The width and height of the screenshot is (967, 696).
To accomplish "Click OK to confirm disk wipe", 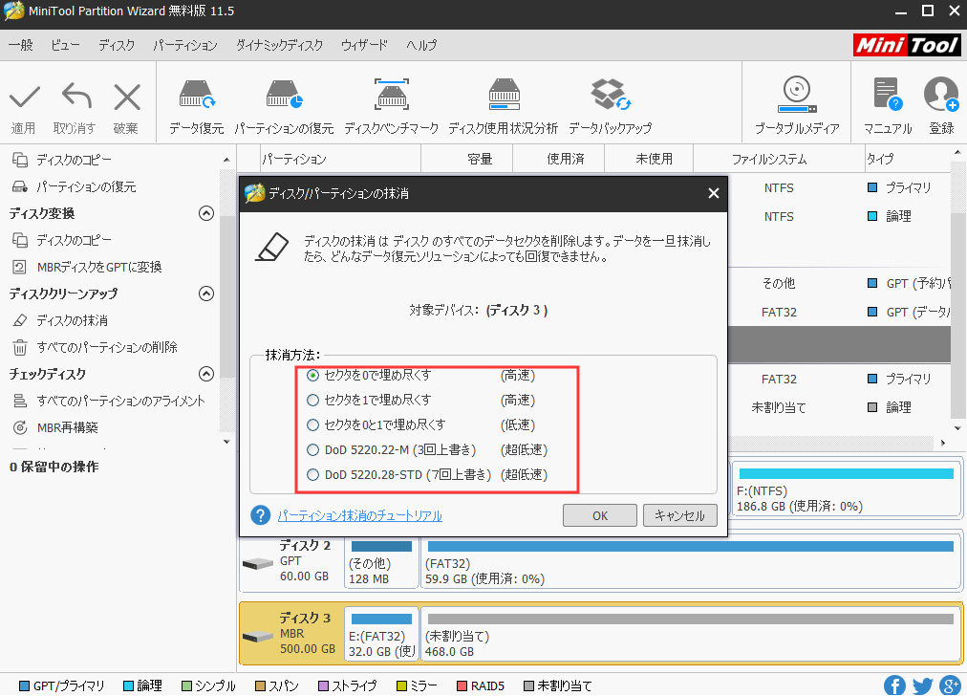I will pos(599,514).
